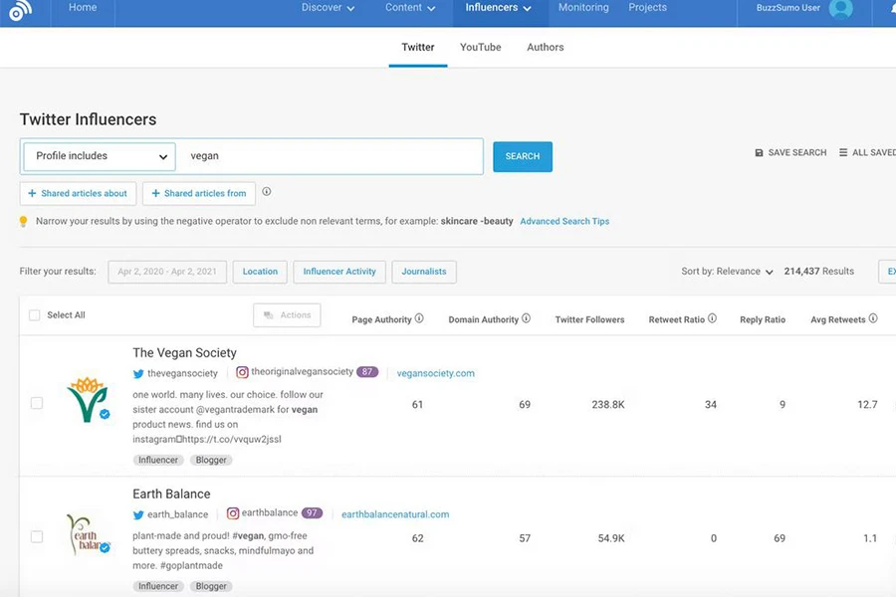The height and width of the screenshot is (597, 896).
Task: Open the BuzzSumo User avatar icon
Action: (840, 8)
